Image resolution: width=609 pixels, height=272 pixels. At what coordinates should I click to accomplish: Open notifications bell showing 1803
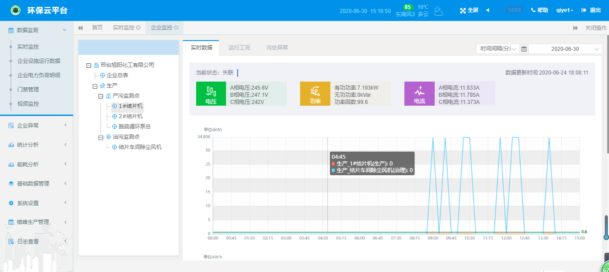(x=511, y=10)
